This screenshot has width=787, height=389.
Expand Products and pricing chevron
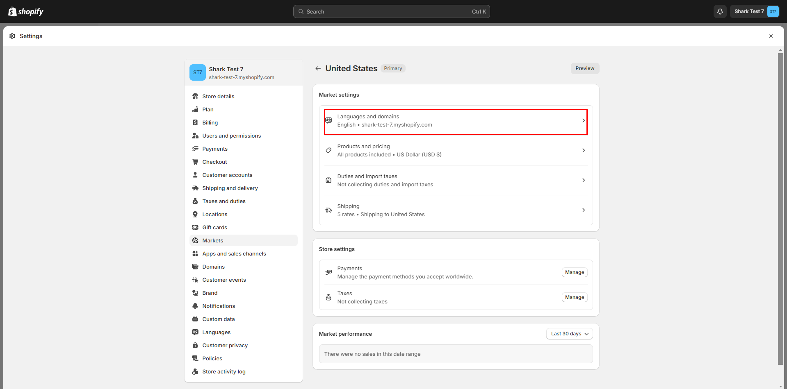click(x=583, y=150)
